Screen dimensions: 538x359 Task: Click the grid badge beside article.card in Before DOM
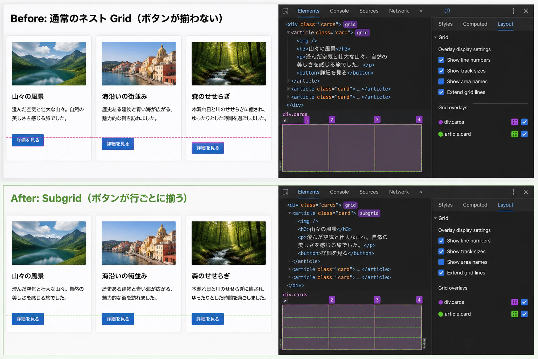click(x=363, y=33)
